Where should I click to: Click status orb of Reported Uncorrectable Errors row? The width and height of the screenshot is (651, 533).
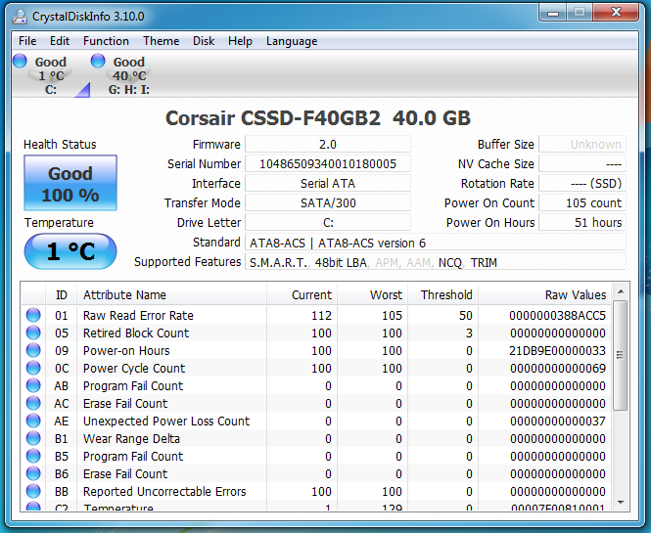(x=33, y=492)
